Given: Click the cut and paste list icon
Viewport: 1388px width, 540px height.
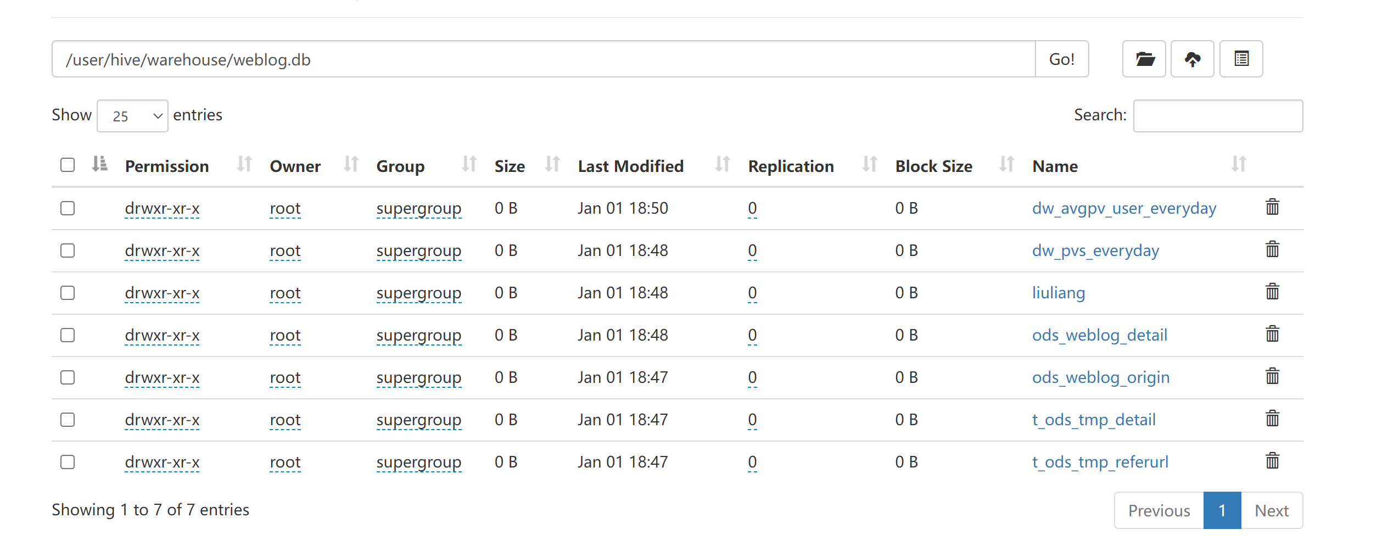Looking at the screenshot, I should (1241, 59).
